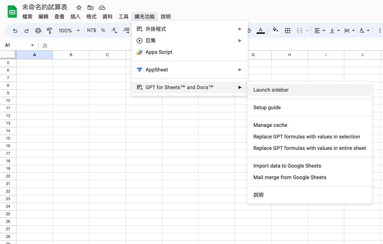The image size is (383, 244).
Task: Click the merge cells icon
Action: [x=299, y=31]
